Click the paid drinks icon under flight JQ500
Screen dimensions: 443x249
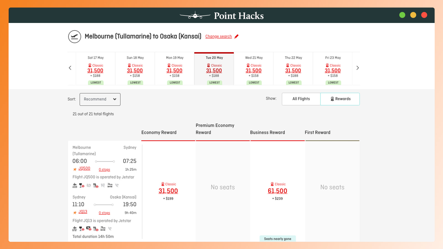[x=82, y=185]
